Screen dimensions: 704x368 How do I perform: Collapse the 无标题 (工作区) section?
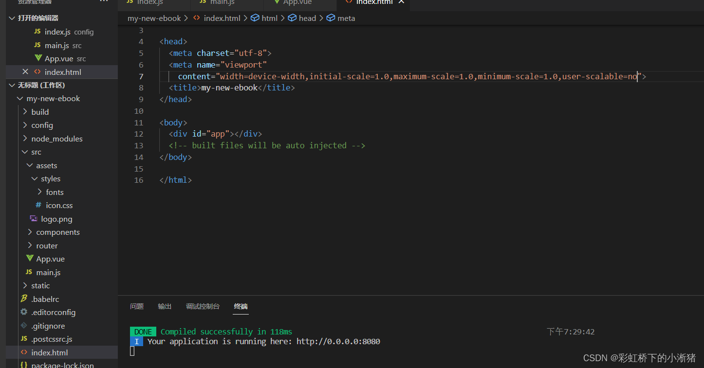coord(12,85)
